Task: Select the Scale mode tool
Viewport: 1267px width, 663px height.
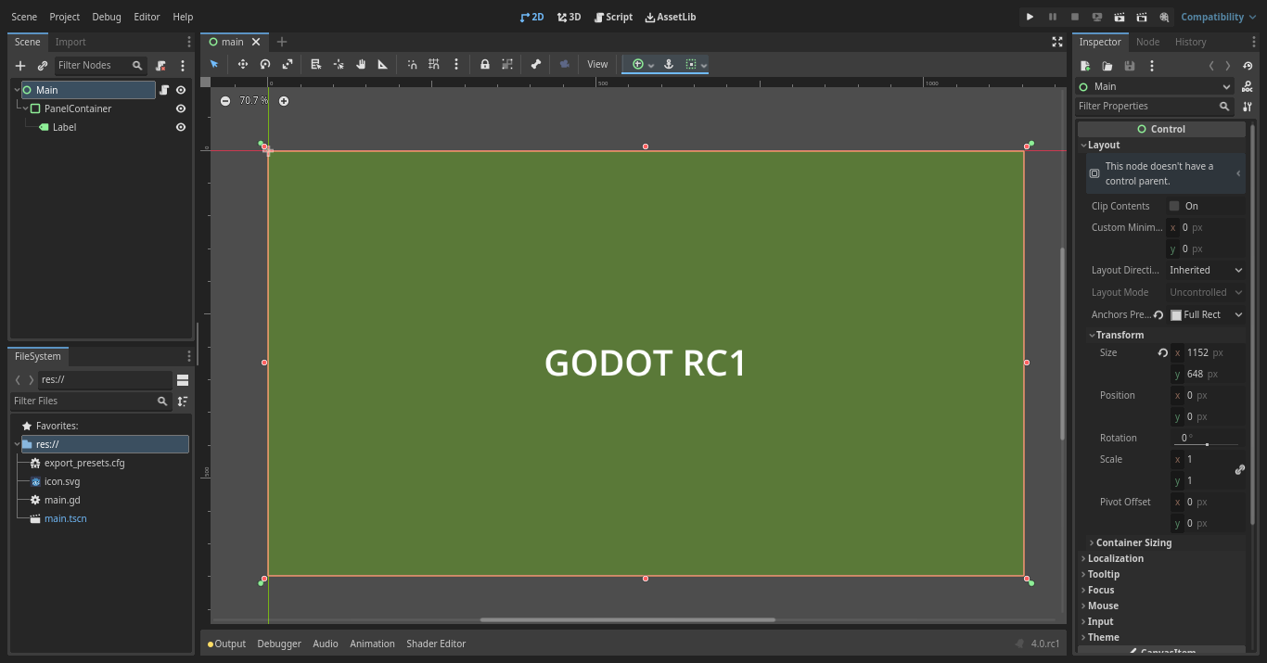Action: coord(287,64)
